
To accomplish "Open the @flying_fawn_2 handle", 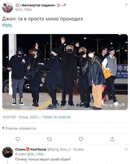I will (x=59, y=149).
